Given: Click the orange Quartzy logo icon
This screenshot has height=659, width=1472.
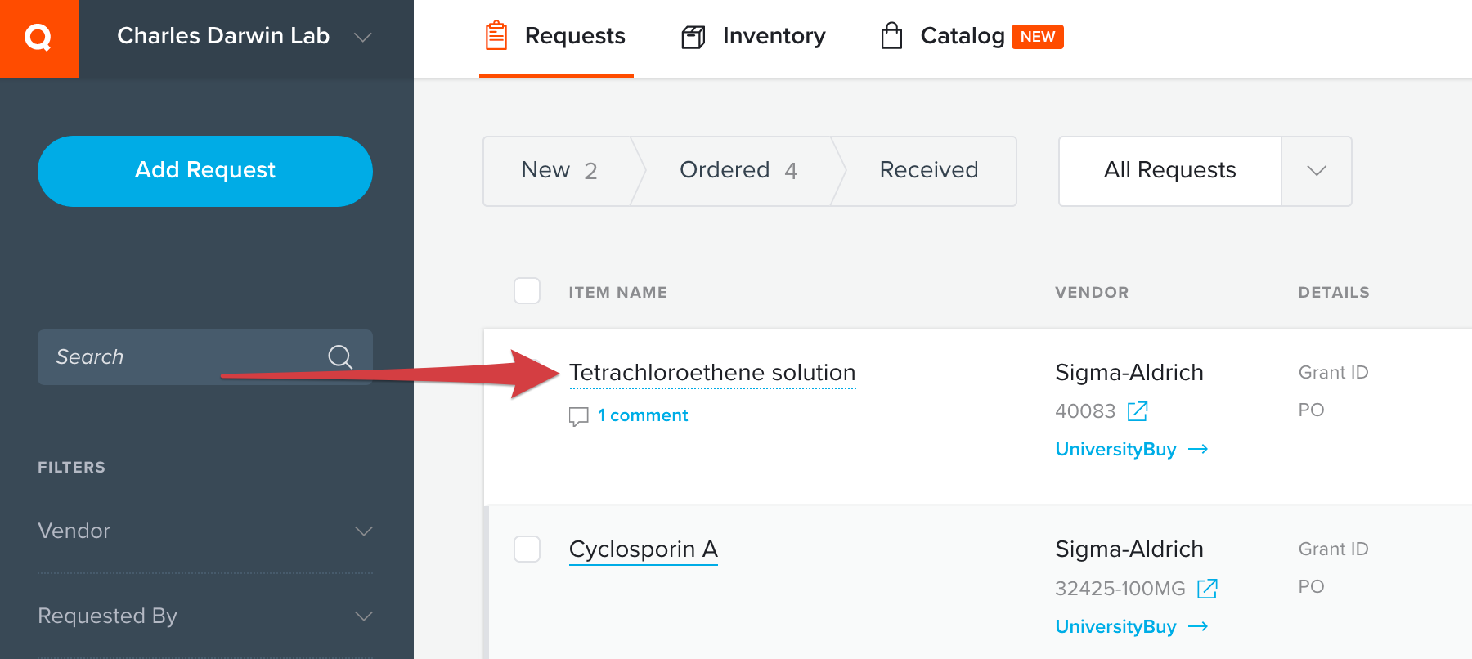Looking at the screenshot, I should (x=38, y=38).
